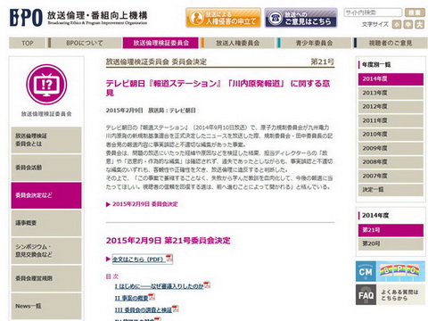Viewport: 428px width, 321px height.
Task: Open sidebar item 放送倫理検証委員会とは
Action: [46, 140]
